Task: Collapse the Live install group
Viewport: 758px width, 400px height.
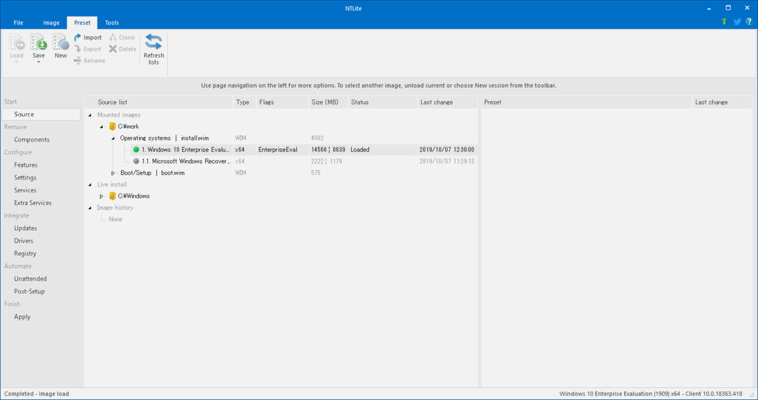Action: coord(90,185)
